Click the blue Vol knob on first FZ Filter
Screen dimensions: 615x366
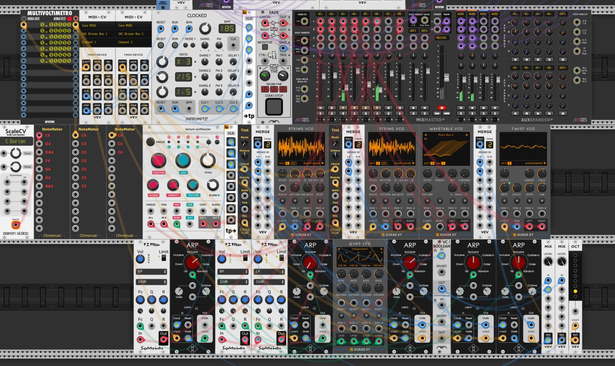tap(140, 259)
